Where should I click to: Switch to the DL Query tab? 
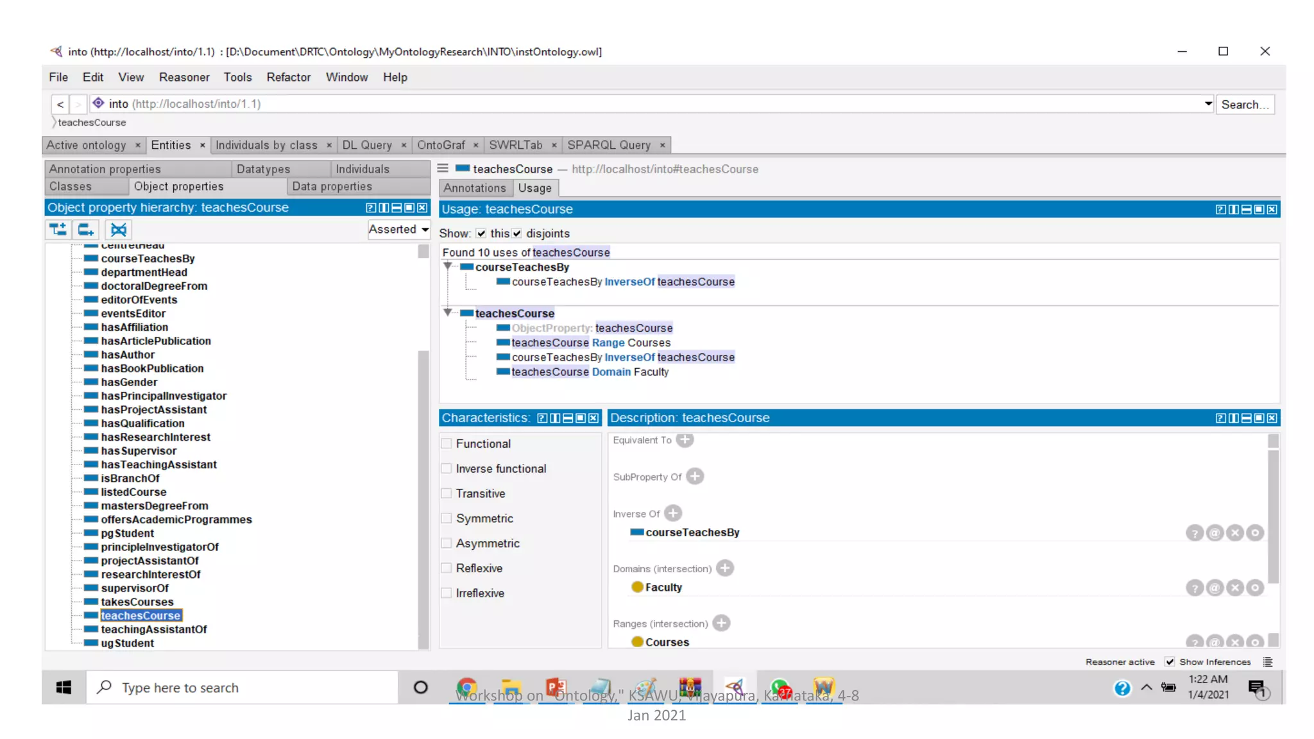click(367, 145)
